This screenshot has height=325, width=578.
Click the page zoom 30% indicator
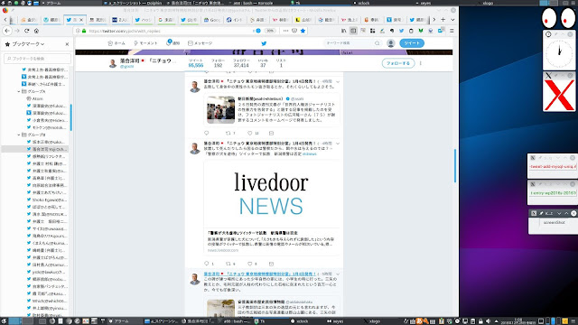[x=270, y=31]
